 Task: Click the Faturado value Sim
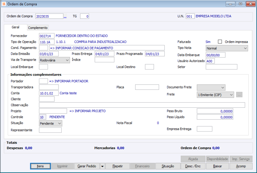point(208,42)
